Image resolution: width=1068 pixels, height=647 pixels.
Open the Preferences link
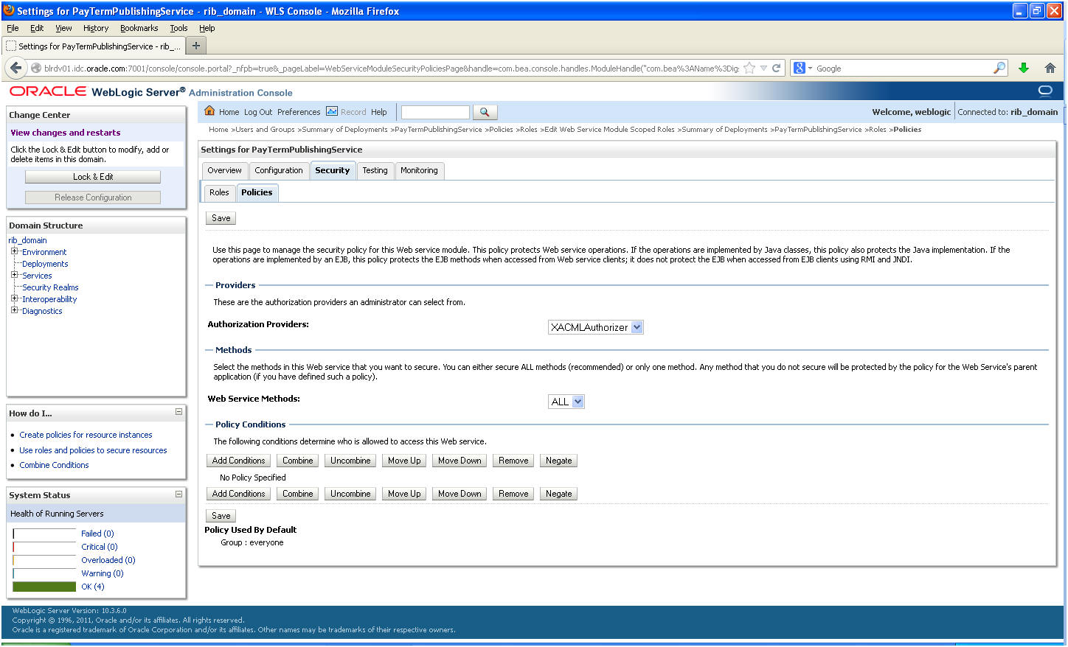tap(299, 112)
